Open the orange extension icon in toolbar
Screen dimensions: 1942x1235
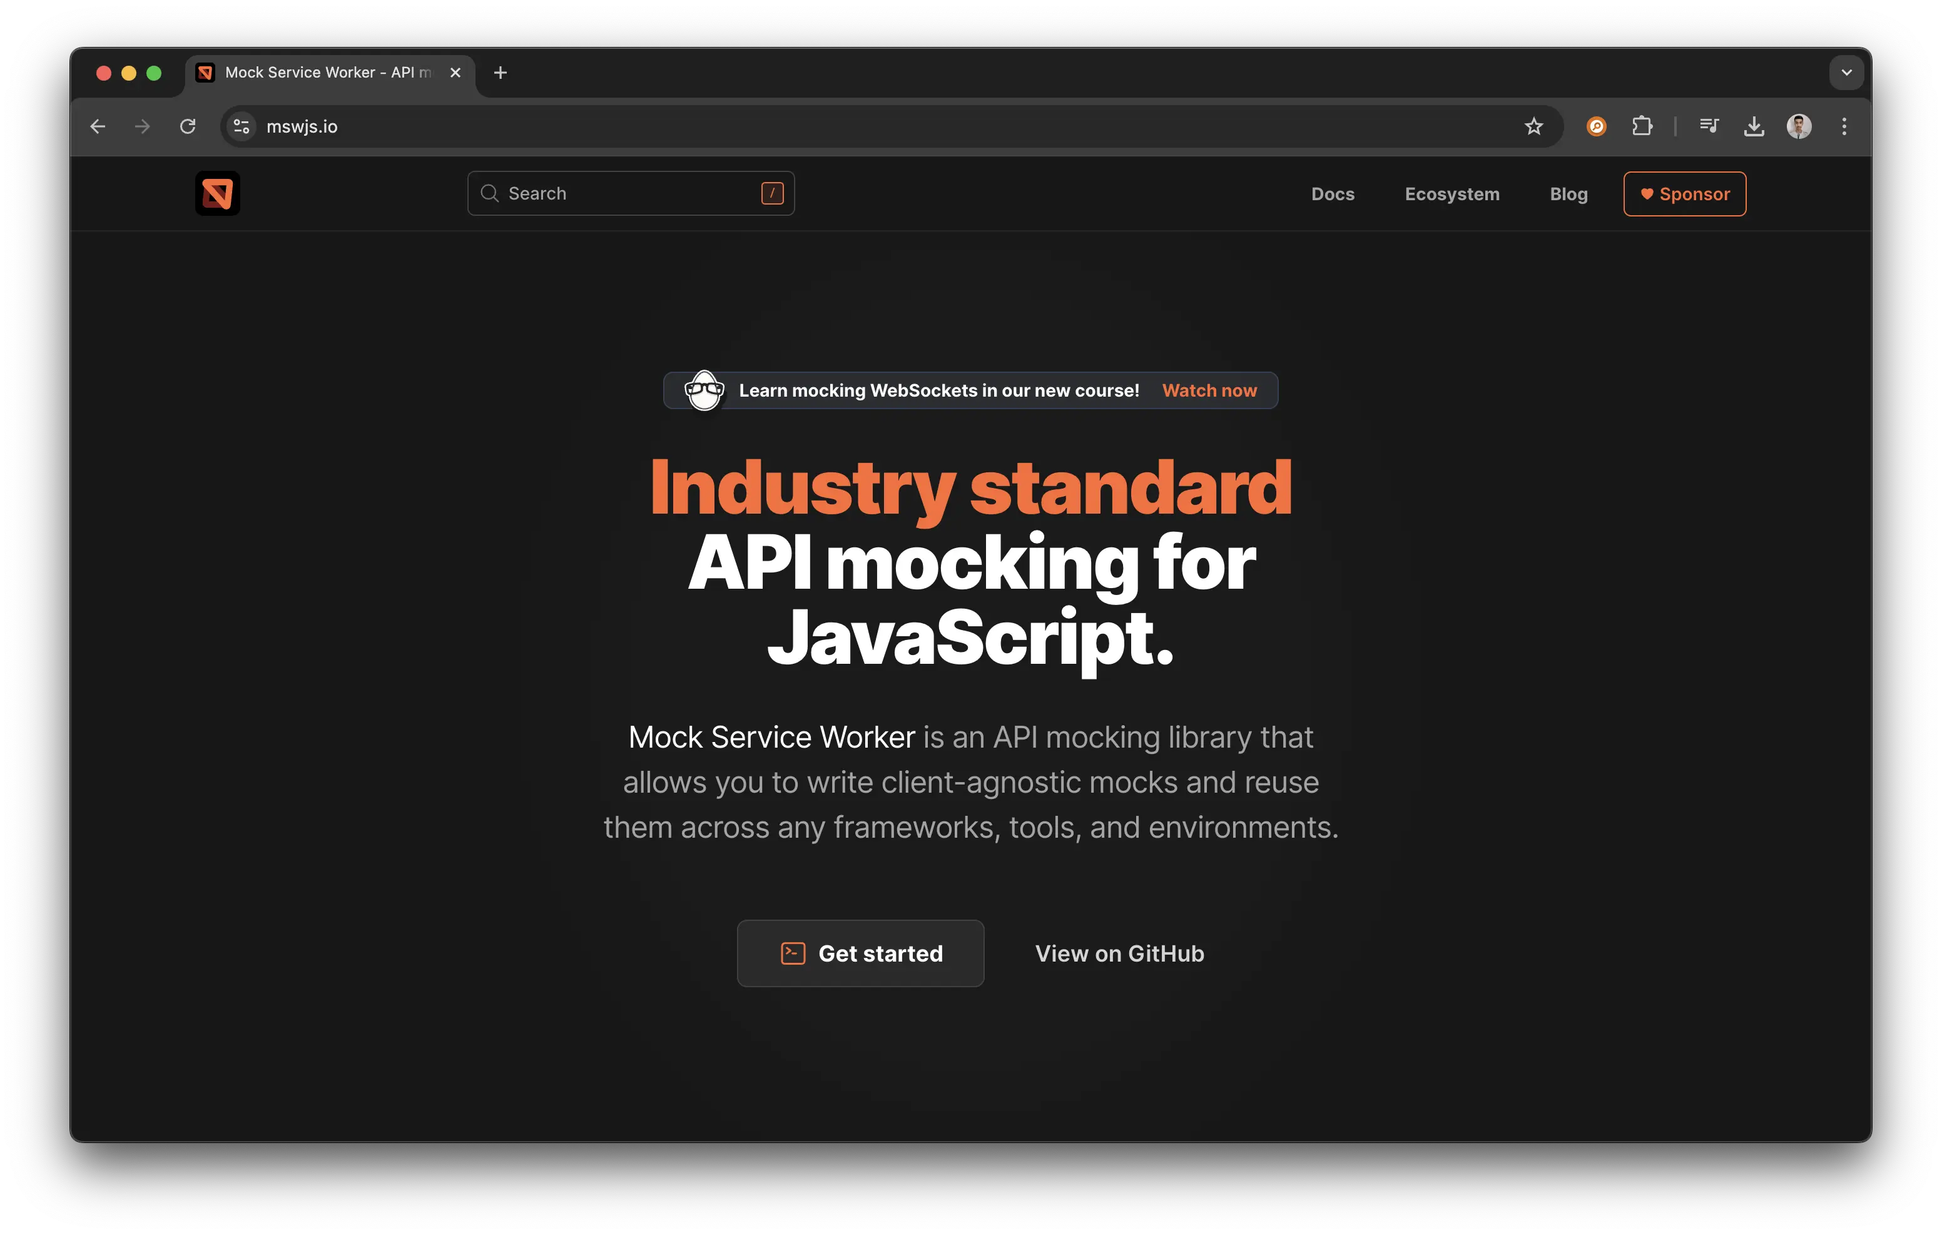click(x=1596, y=126)
